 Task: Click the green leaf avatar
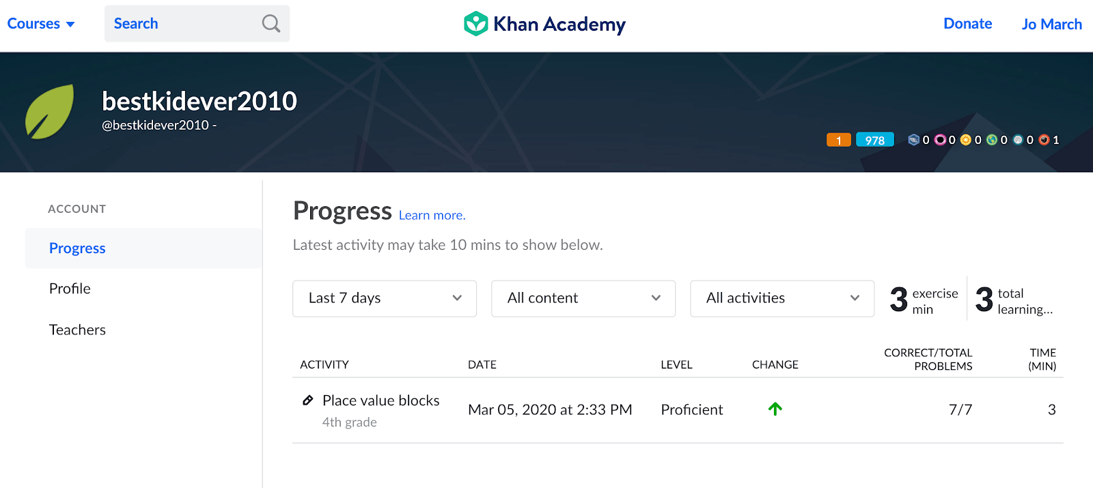click(50, 112)
